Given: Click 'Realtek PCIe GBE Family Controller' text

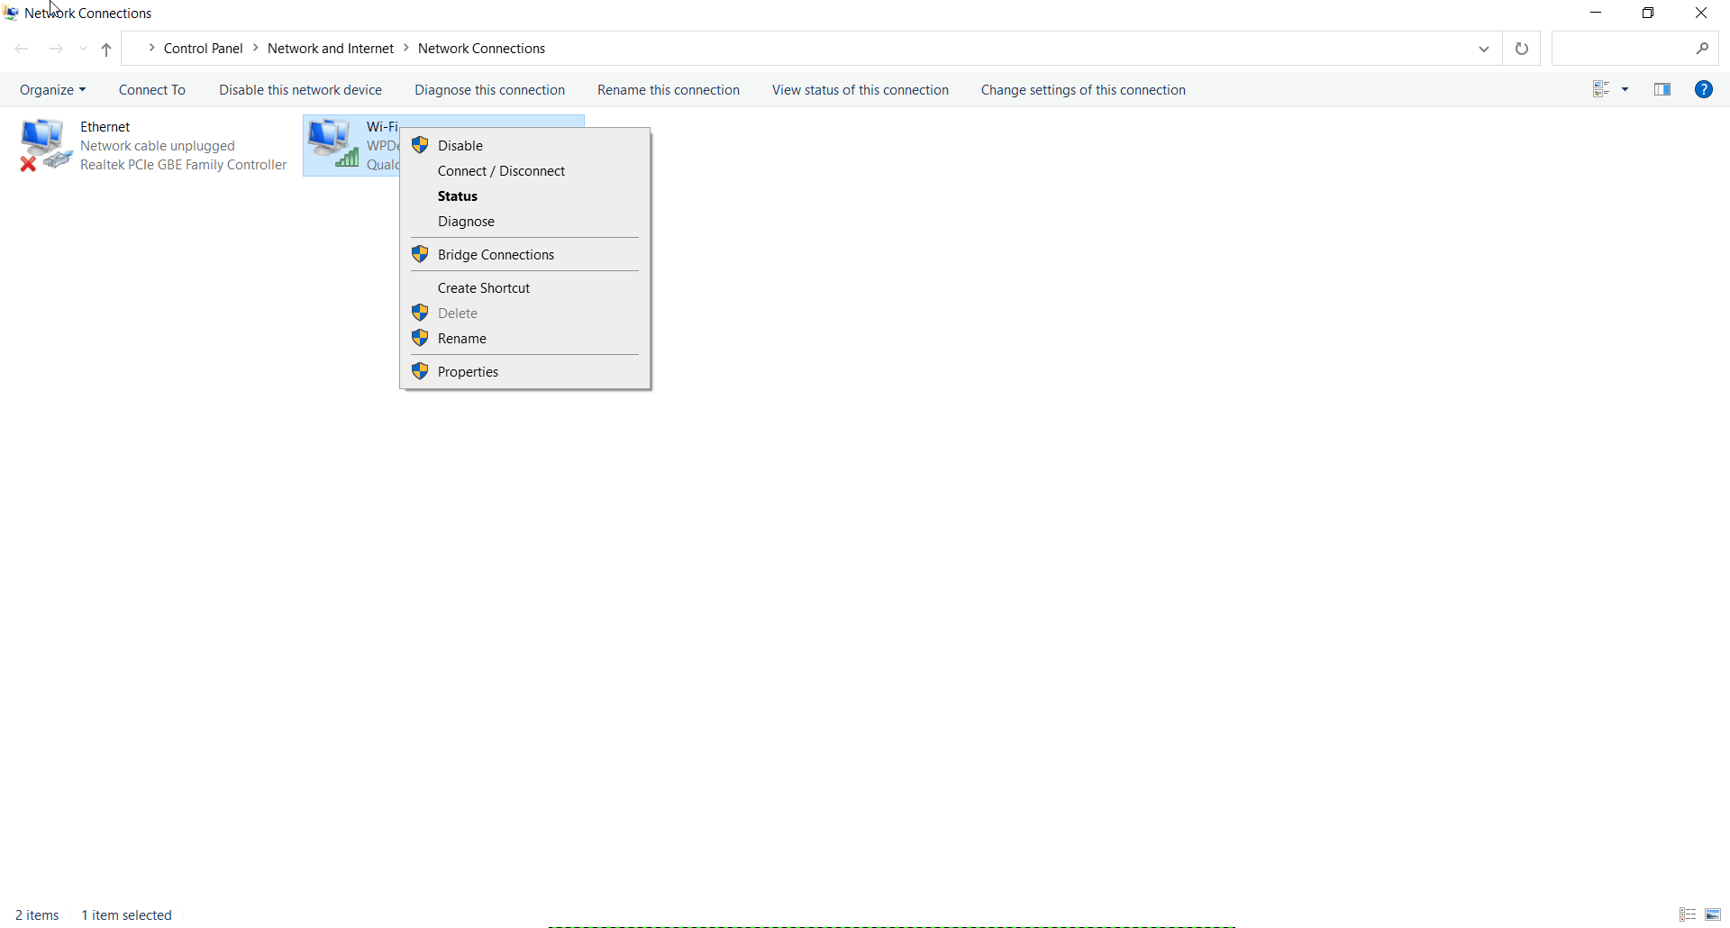Looking at the screenshot, I should pos(184,165).
